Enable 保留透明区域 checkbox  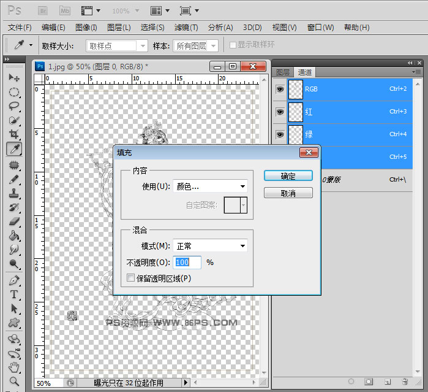pyautogui.click(x=131, y=278)
